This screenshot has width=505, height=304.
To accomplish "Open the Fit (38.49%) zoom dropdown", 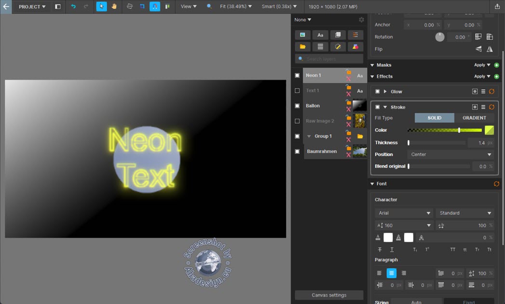I will click(x=236, y=6).
